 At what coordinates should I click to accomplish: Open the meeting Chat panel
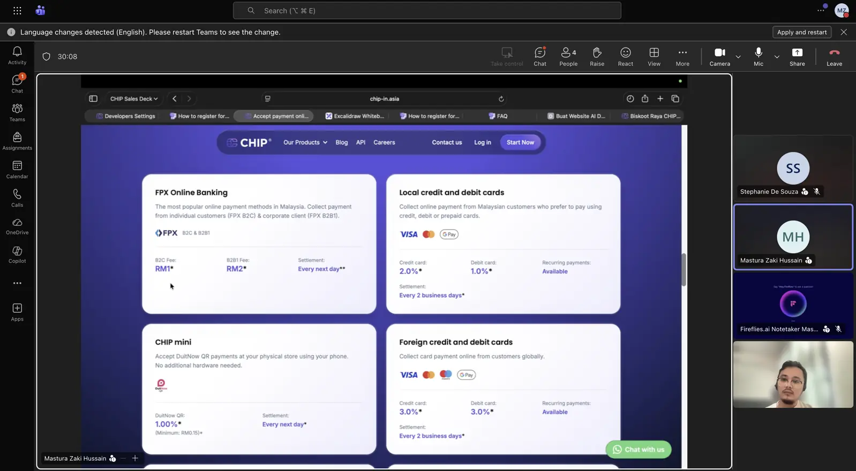click(x=540, y=56)
